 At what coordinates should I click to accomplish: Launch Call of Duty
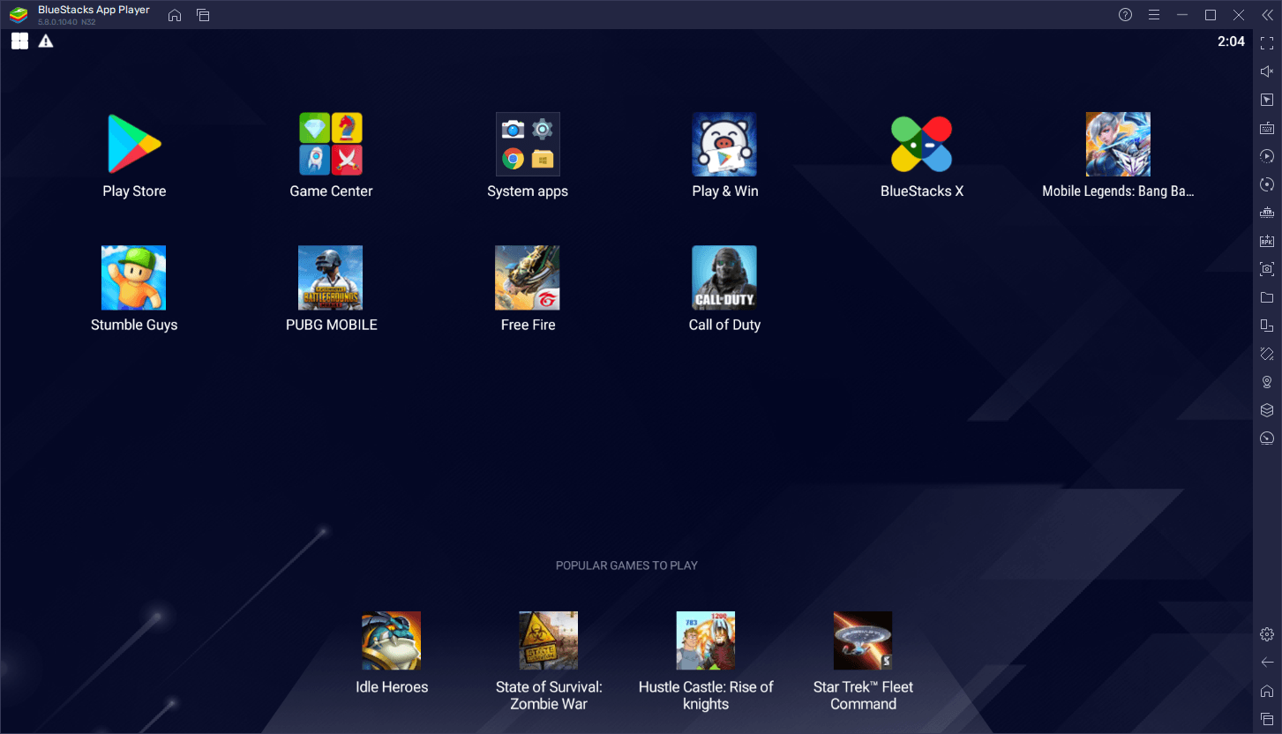723,278
